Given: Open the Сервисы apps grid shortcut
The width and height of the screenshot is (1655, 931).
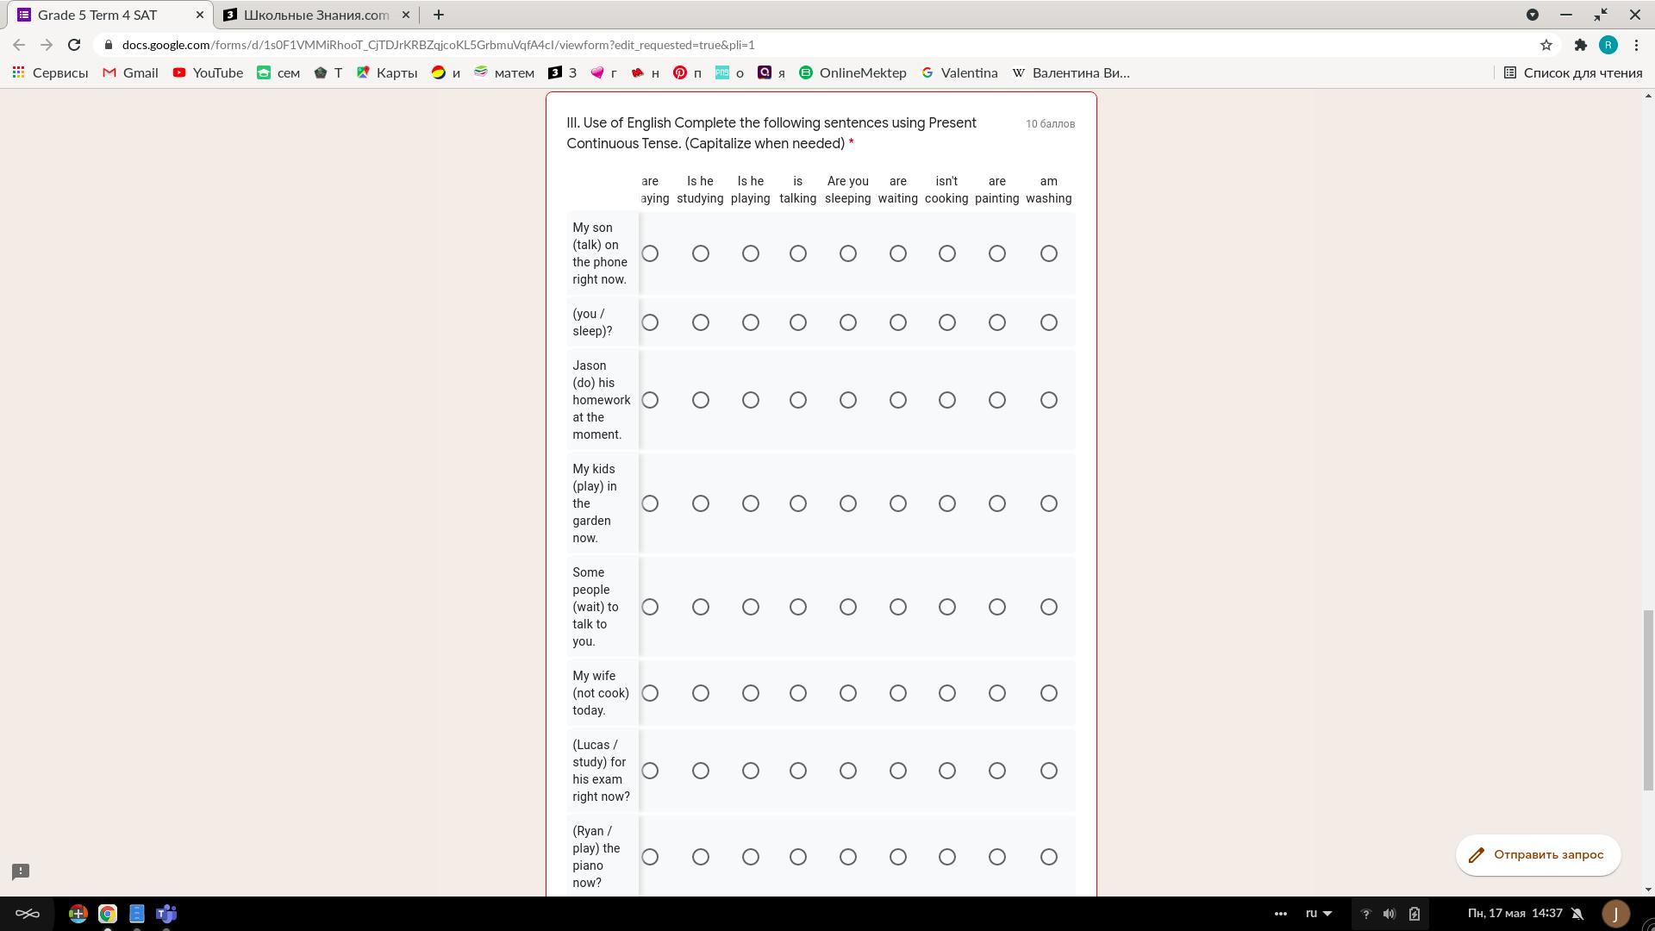Looking at the screenshot, I should click(x=50, y=73).
